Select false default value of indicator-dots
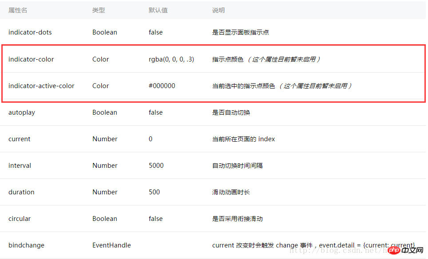The height and width of the screenshot is (259, 428). pyautogui.click(x=155, y=32)
